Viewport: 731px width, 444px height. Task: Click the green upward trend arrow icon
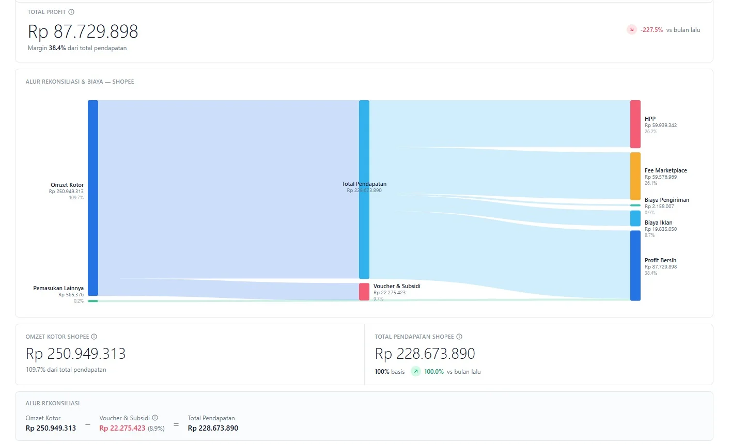(416, 371)
